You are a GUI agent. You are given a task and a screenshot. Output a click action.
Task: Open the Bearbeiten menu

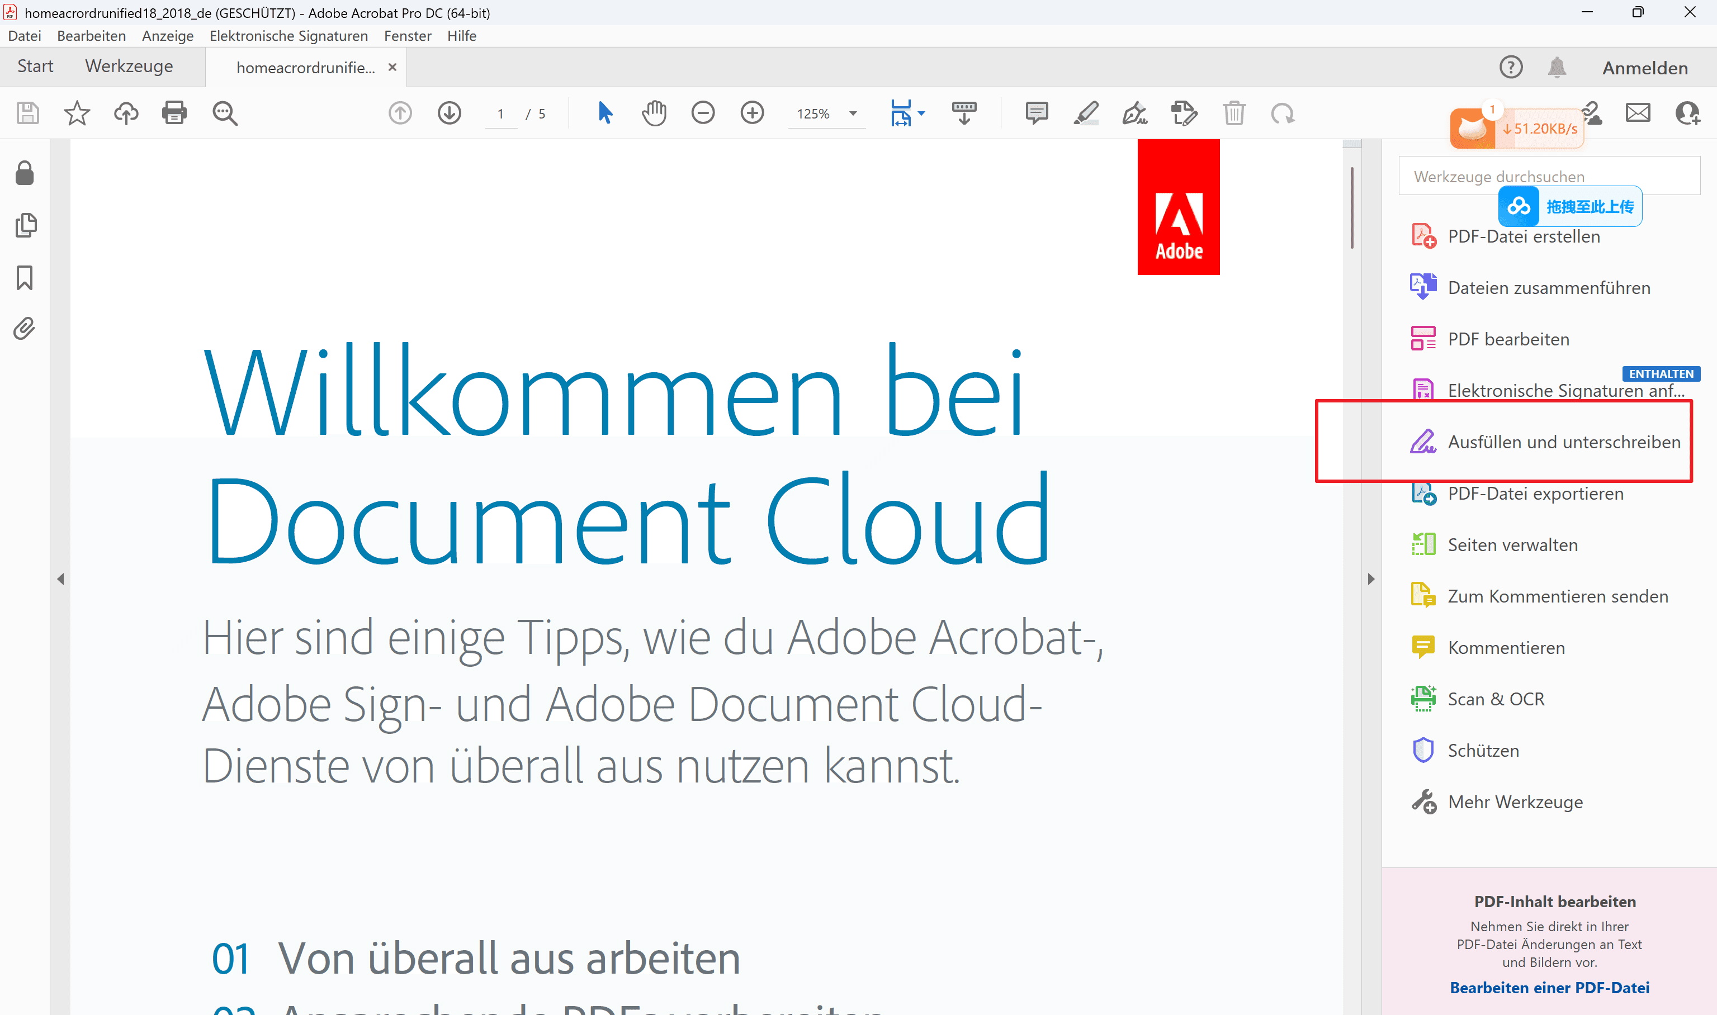[91, 36]
